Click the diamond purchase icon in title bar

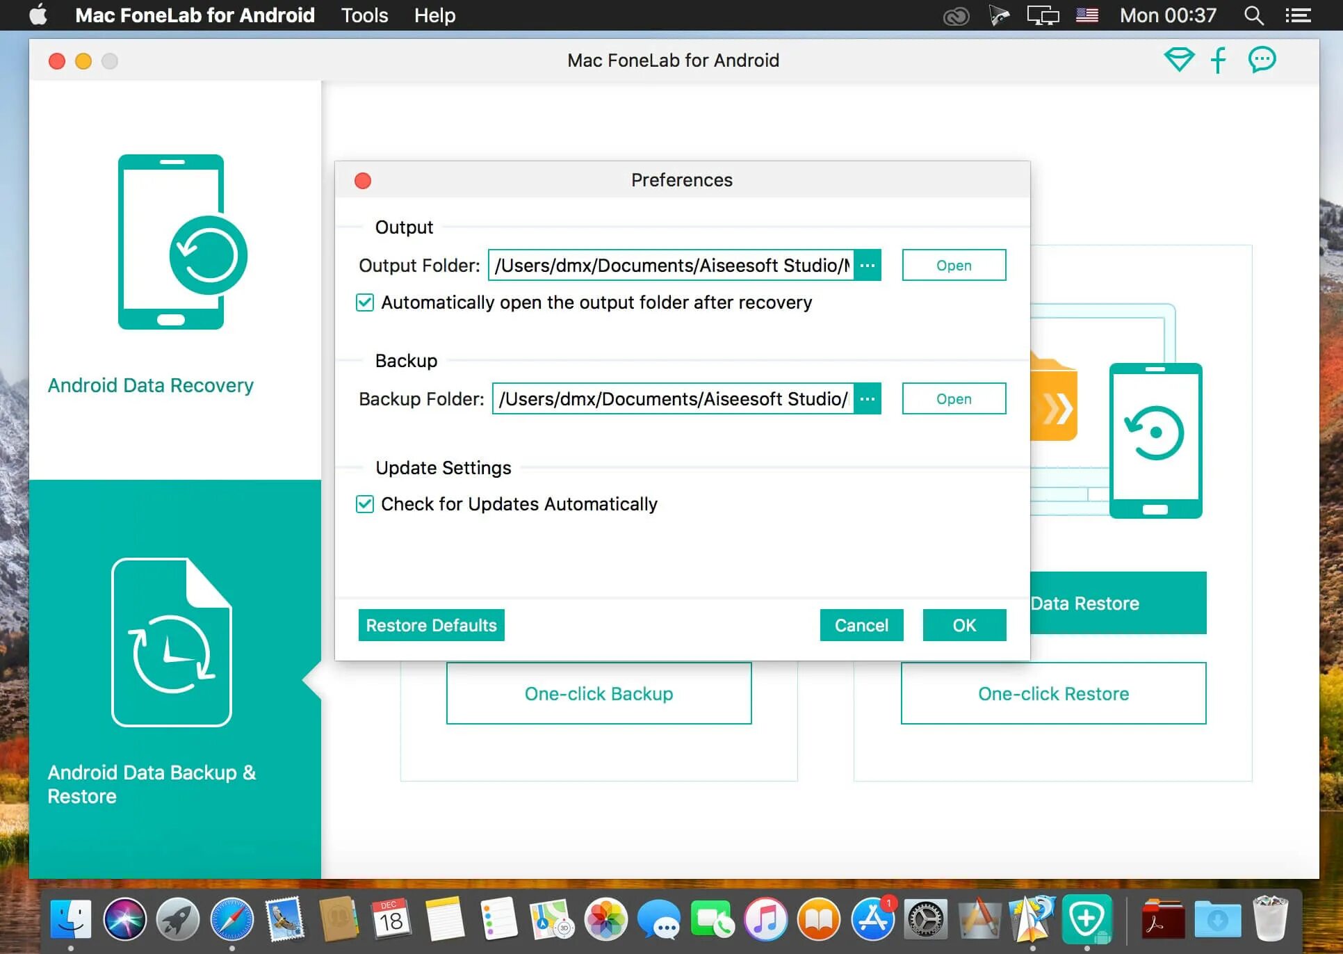coord(1179,60)
